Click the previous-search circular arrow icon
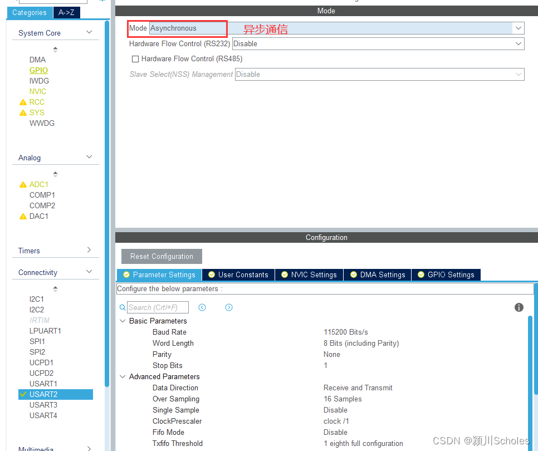 tap(202, 307)
